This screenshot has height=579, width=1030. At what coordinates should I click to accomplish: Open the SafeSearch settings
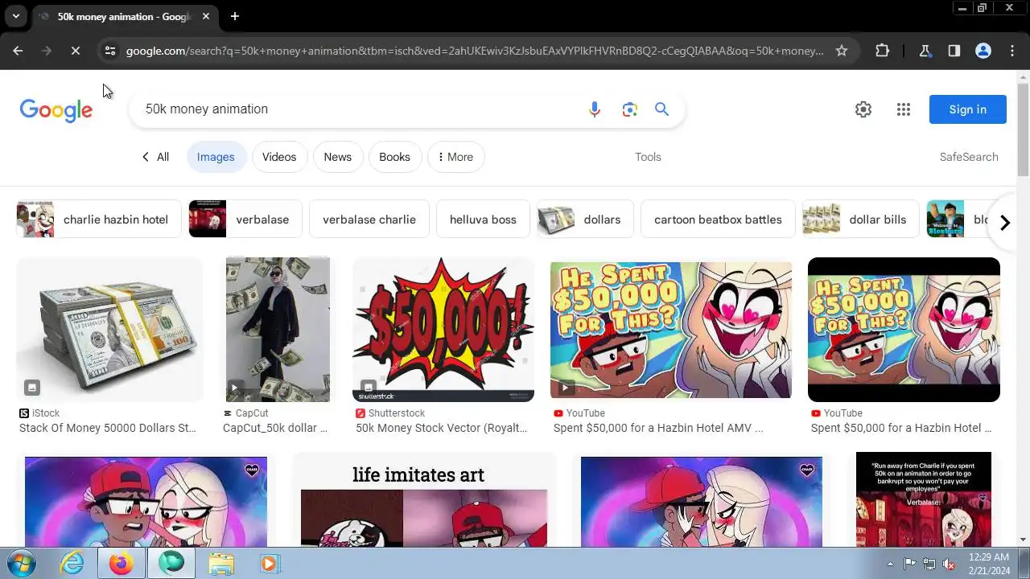[969, 157]
